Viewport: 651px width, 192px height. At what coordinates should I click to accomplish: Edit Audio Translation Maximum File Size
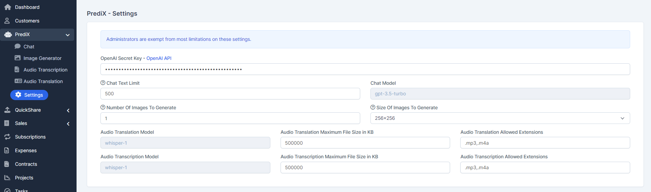365,143
